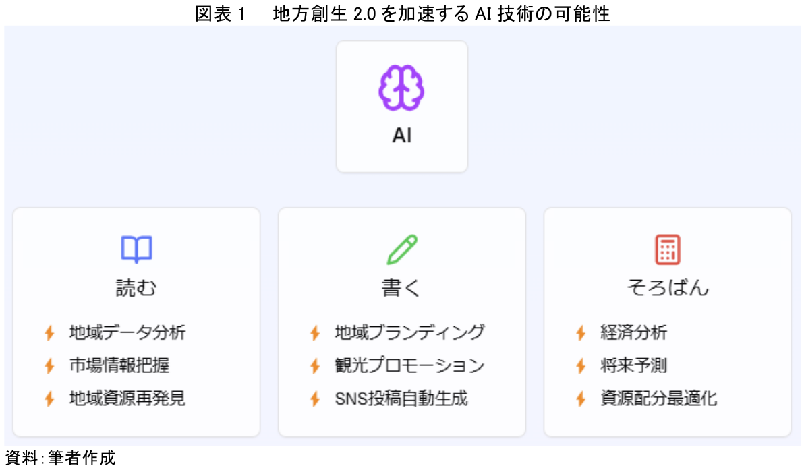Image resolution: width=804 pixels, height=472 pixels.
Task: Click the 地域ブランディング list item
Action: click(409, 332)
